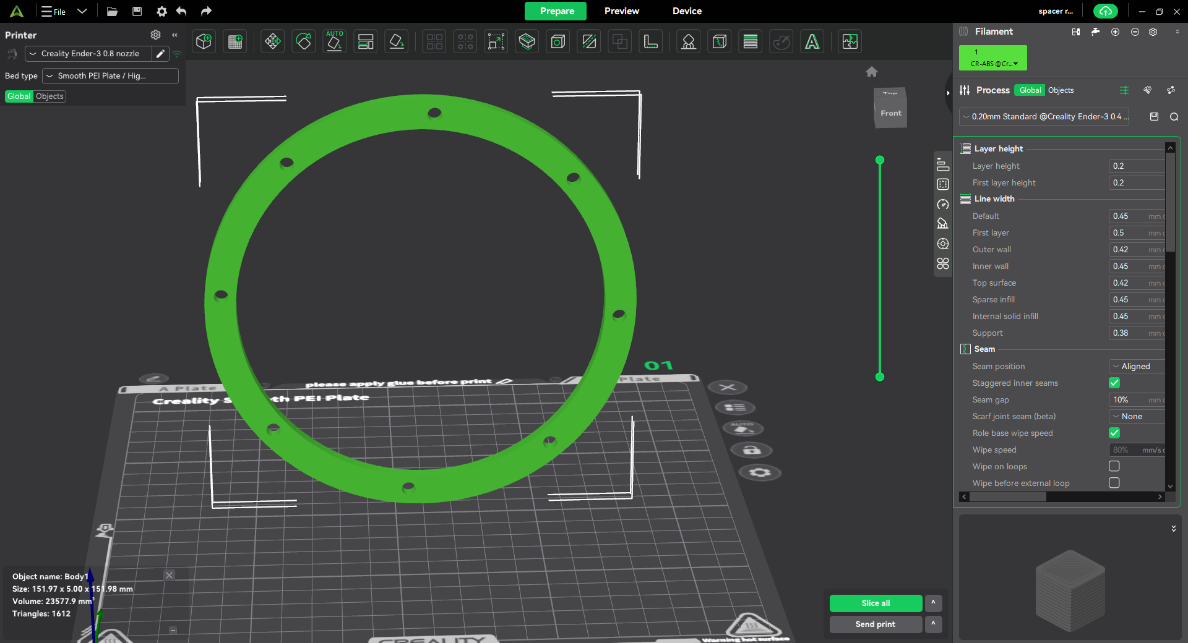
Task: Toggle Staggered inner seams checkbox
Action: coord(1114,383)
